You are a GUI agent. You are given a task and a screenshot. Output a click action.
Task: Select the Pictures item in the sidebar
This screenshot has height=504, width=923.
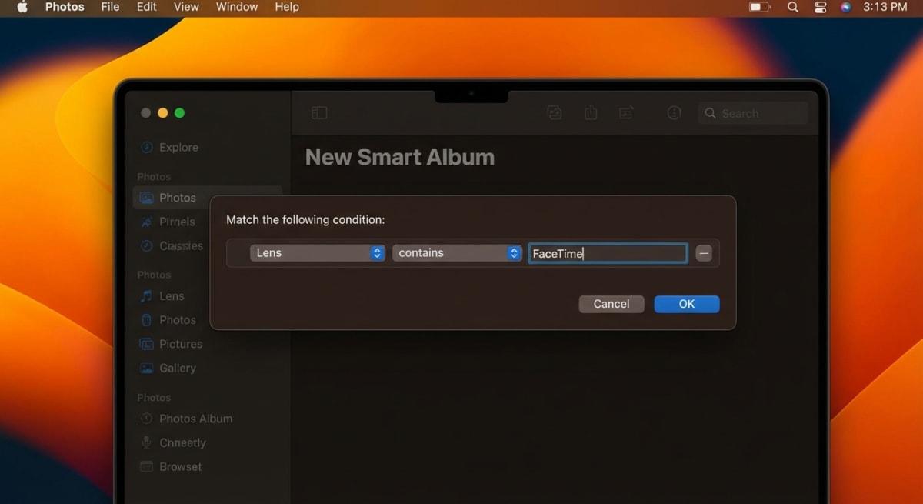178,344
